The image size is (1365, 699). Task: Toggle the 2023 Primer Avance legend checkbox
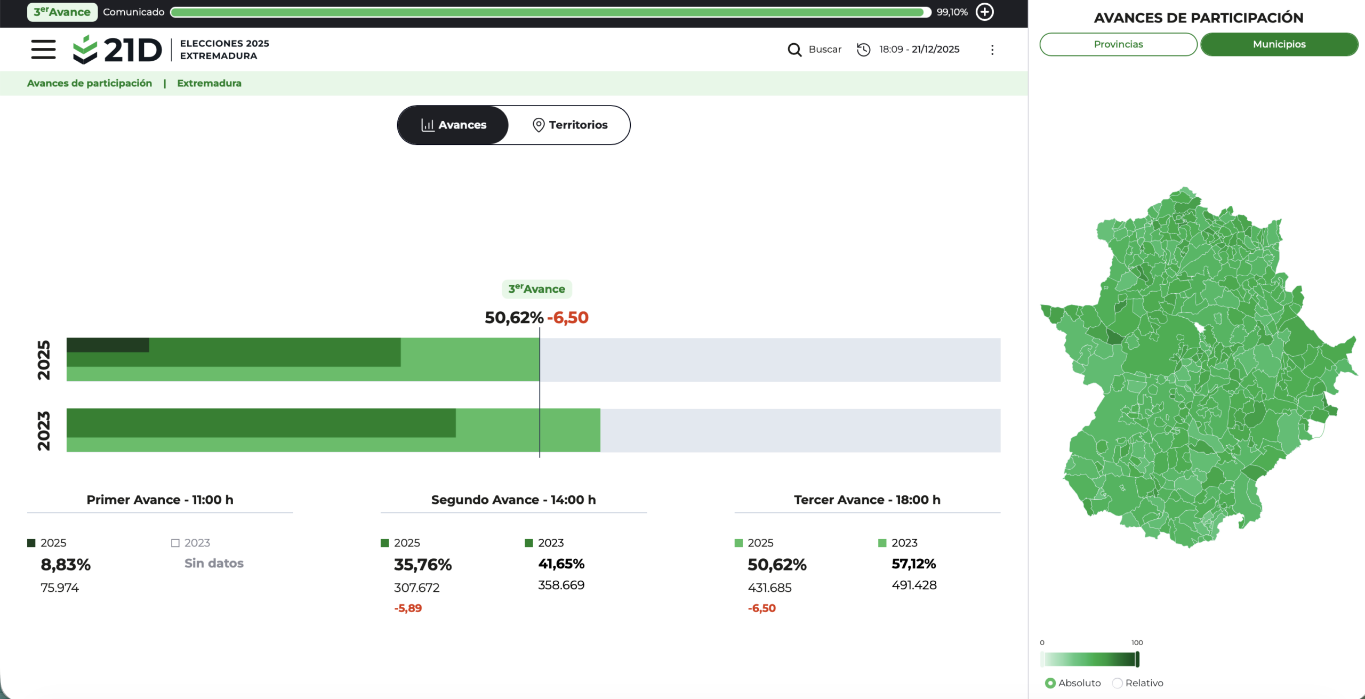click(x=175, y=543)
